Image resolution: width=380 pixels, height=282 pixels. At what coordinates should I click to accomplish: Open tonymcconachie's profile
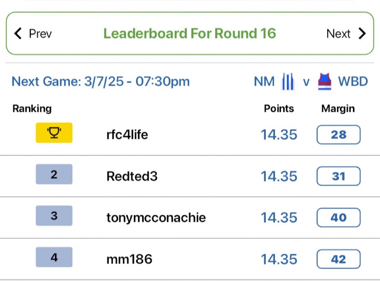[x=156, y=218]
